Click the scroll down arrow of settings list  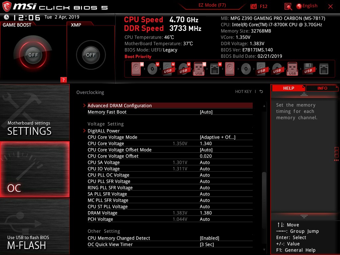pos(264,250)
